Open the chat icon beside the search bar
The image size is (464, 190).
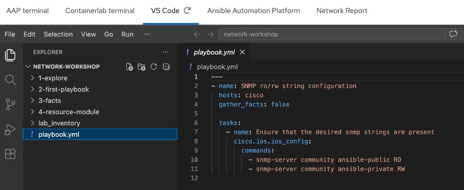pos(453,34)
